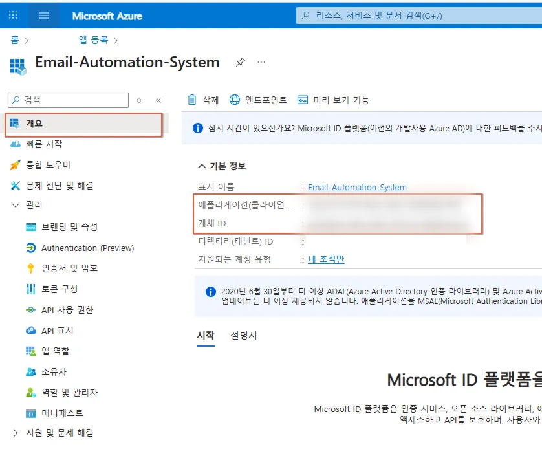Click the 통합 도우미 rocket icon
The image size is (542, 458).
16,165
